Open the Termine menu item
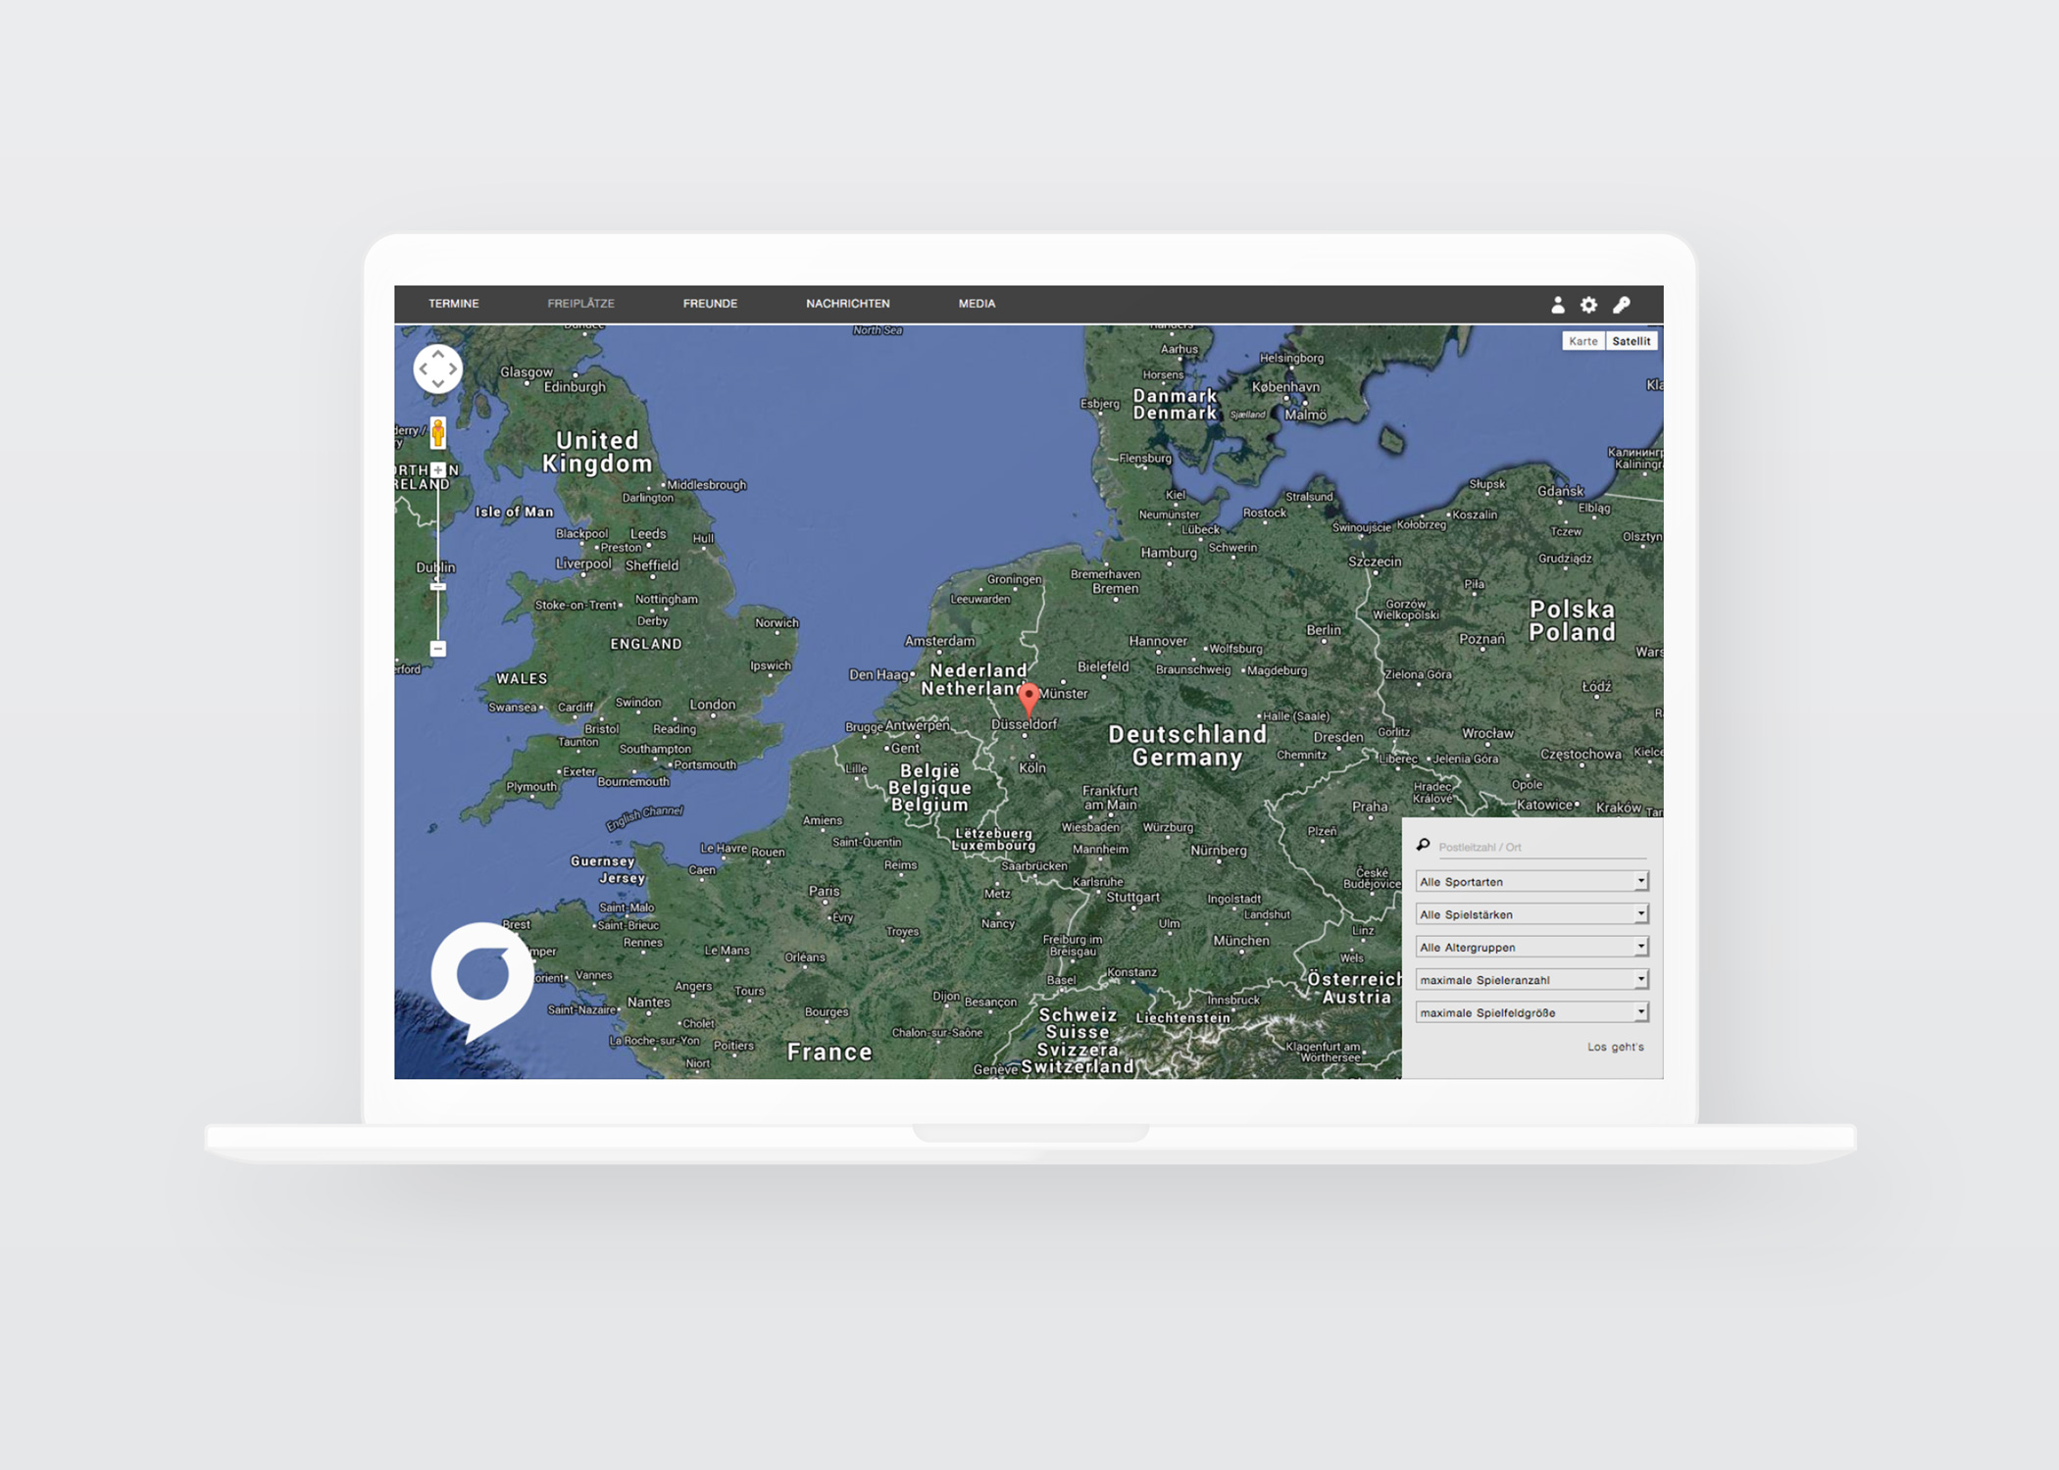 (x=454, y=304)
